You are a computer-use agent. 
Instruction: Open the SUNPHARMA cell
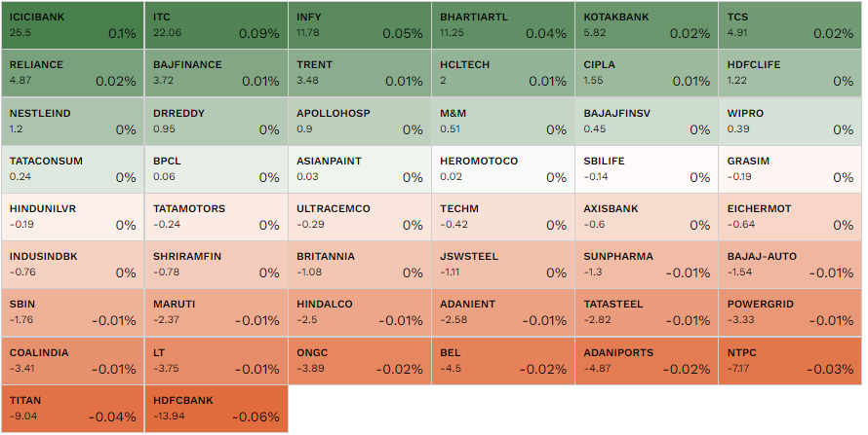coord(647,265)
